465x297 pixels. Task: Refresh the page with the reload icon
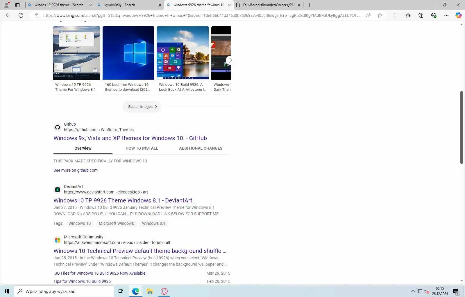tap(21, 15)
